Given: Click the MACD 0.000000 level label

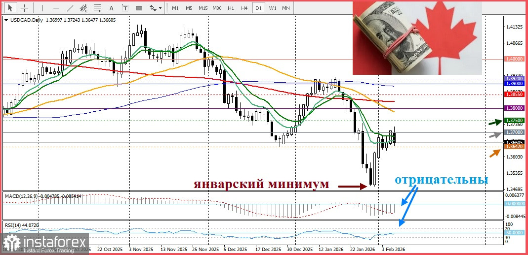Looking at the screenshot, I should [515, 204].
